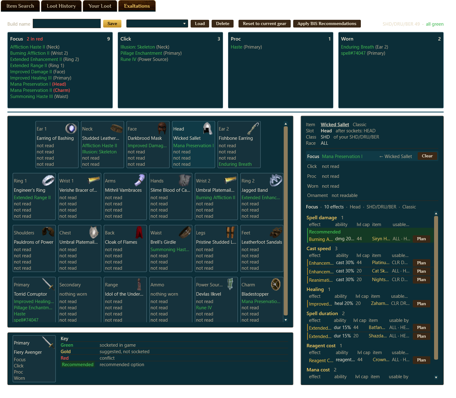Click the Darkbrood Mask face icon
Screen dimensions: 456x398
pyautogui.click(x=162, y=128)
